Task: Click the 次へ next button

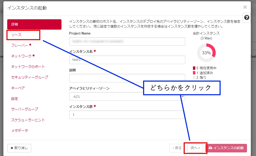Action: [x=195, y=148]
